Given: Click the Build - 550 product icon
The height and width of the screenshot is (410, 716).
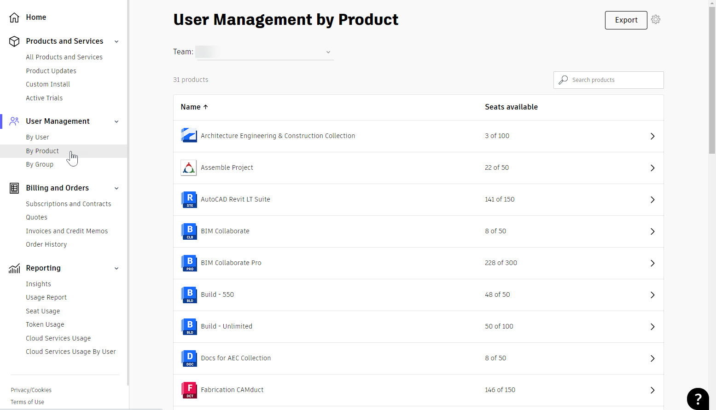Looking at the screenshot, I should (189, 295).
